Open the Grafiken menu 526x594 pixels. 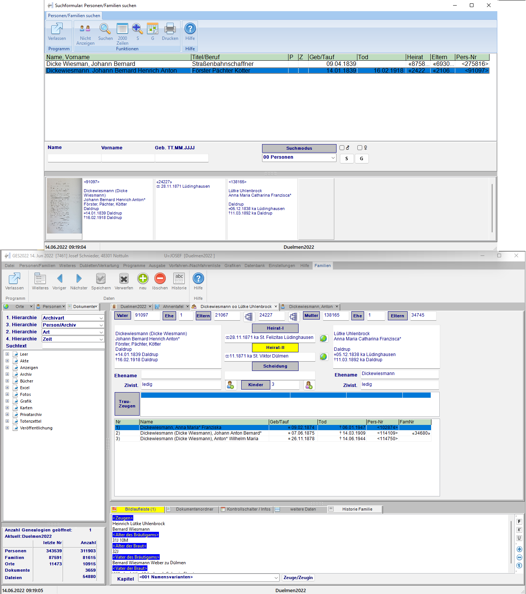[x=232, y=266]
